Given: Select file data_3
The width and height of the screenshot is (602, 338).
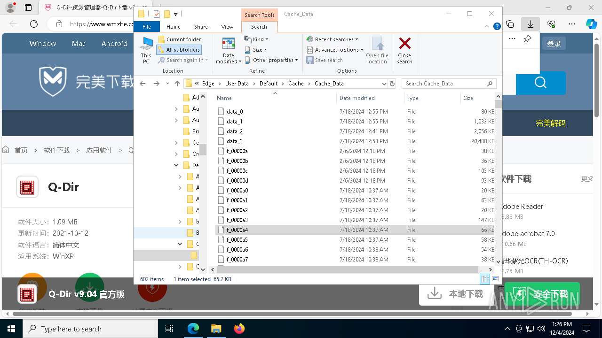Looking at the screenshot, I should [x=355, y=141].
